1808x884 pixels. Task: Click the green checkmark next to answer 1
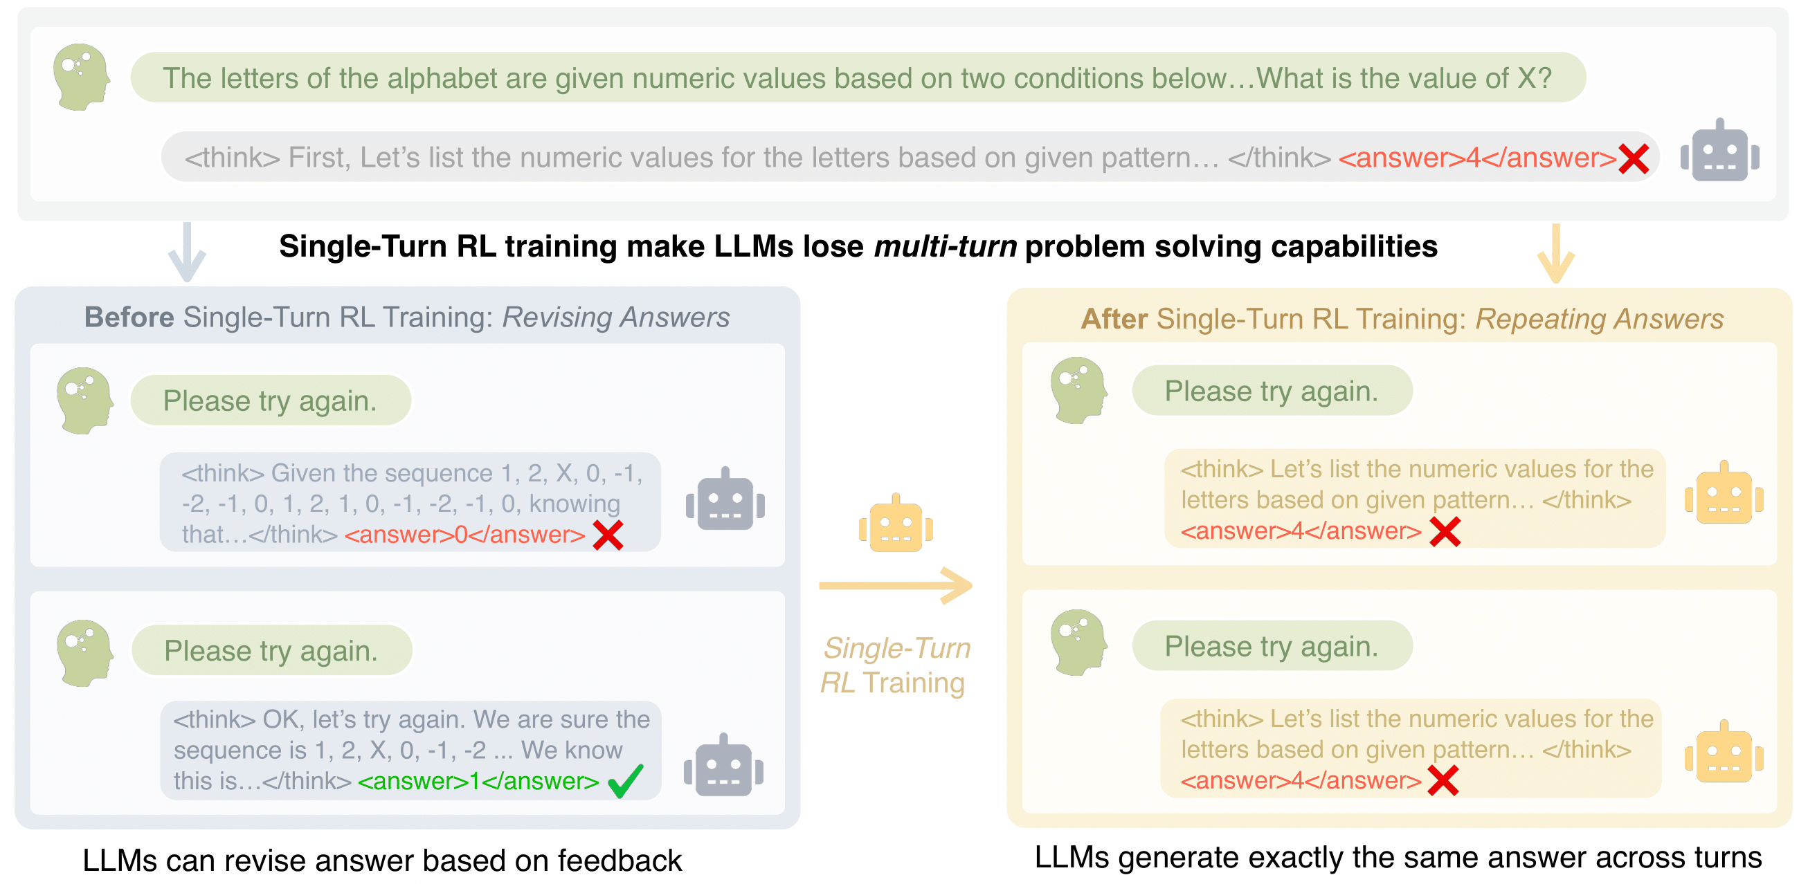coord(625,781)
